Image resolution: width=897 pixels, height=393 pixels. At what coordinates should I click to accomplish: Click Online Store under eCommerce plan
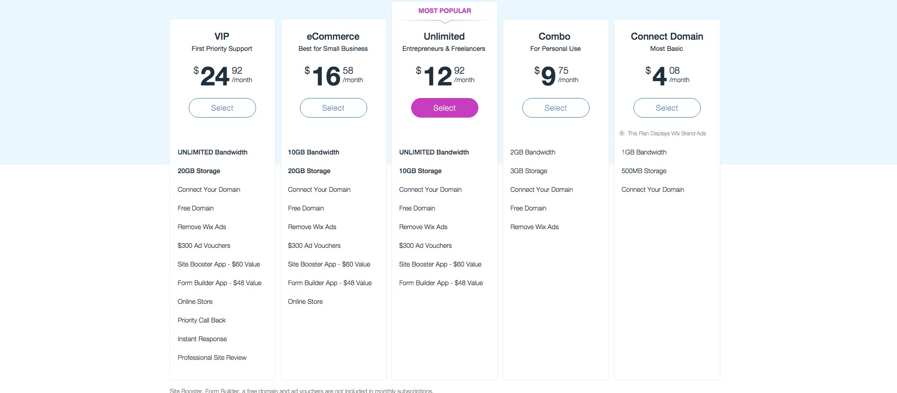coord(305,301)
